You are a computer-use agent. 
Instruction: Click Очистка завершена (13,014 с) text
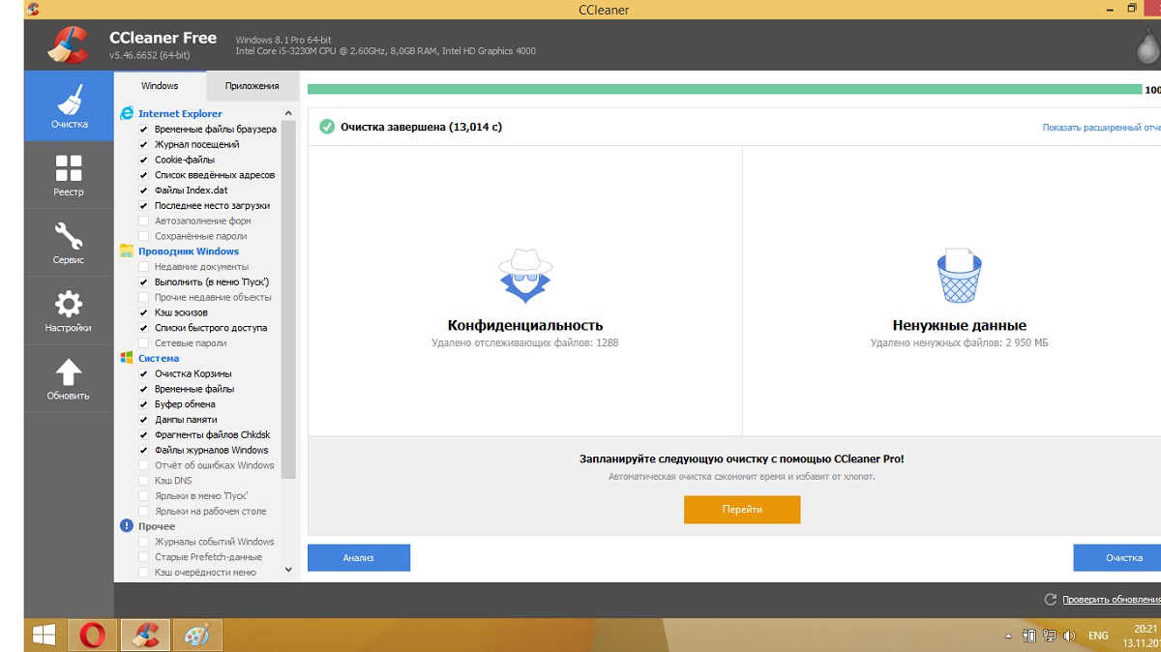(x=421, y=127)
